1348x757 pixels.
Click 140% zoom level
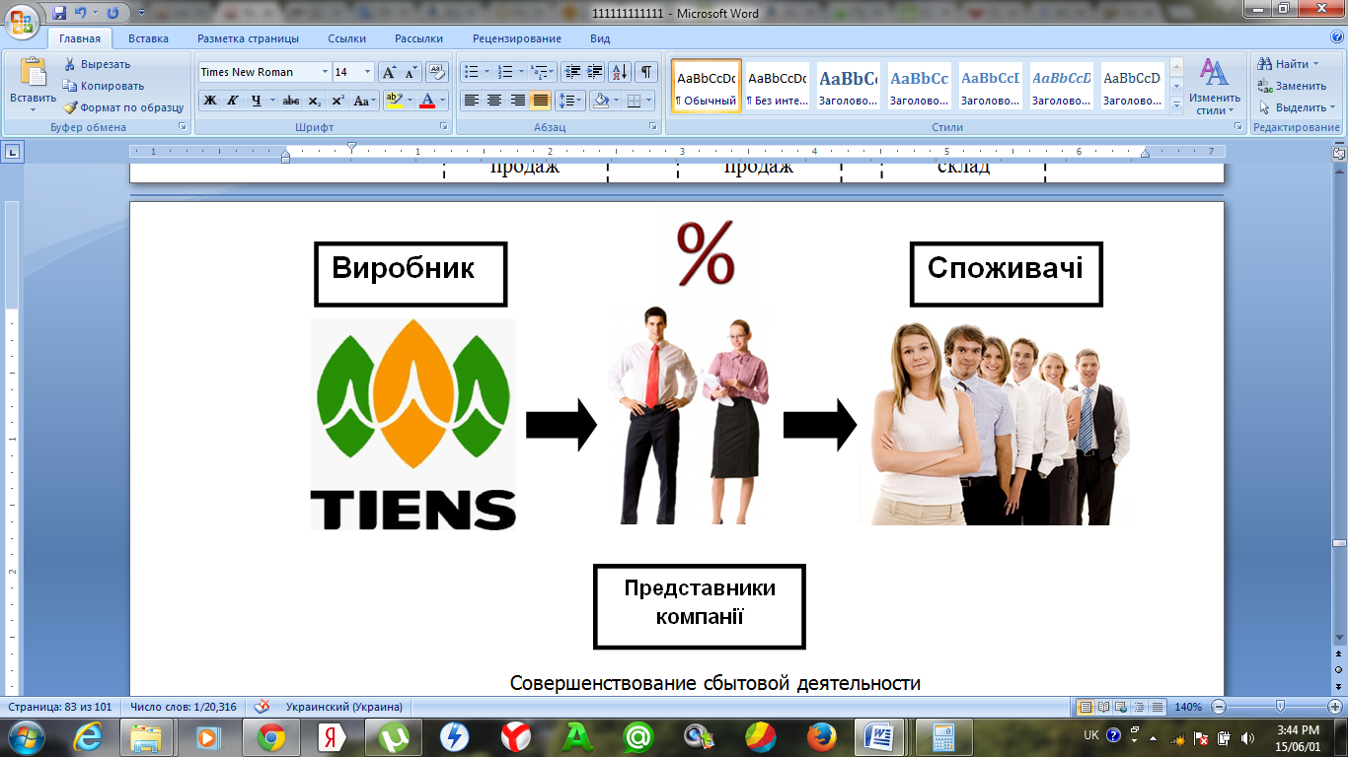coord(1188,707)
